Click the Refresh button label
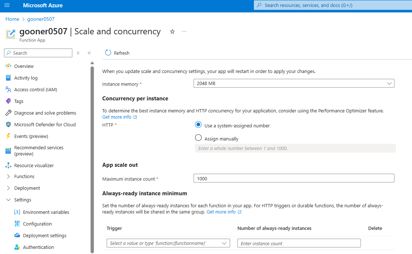Image resolution: width=412 pixels, height=254 pixels. tap(122, 53)
